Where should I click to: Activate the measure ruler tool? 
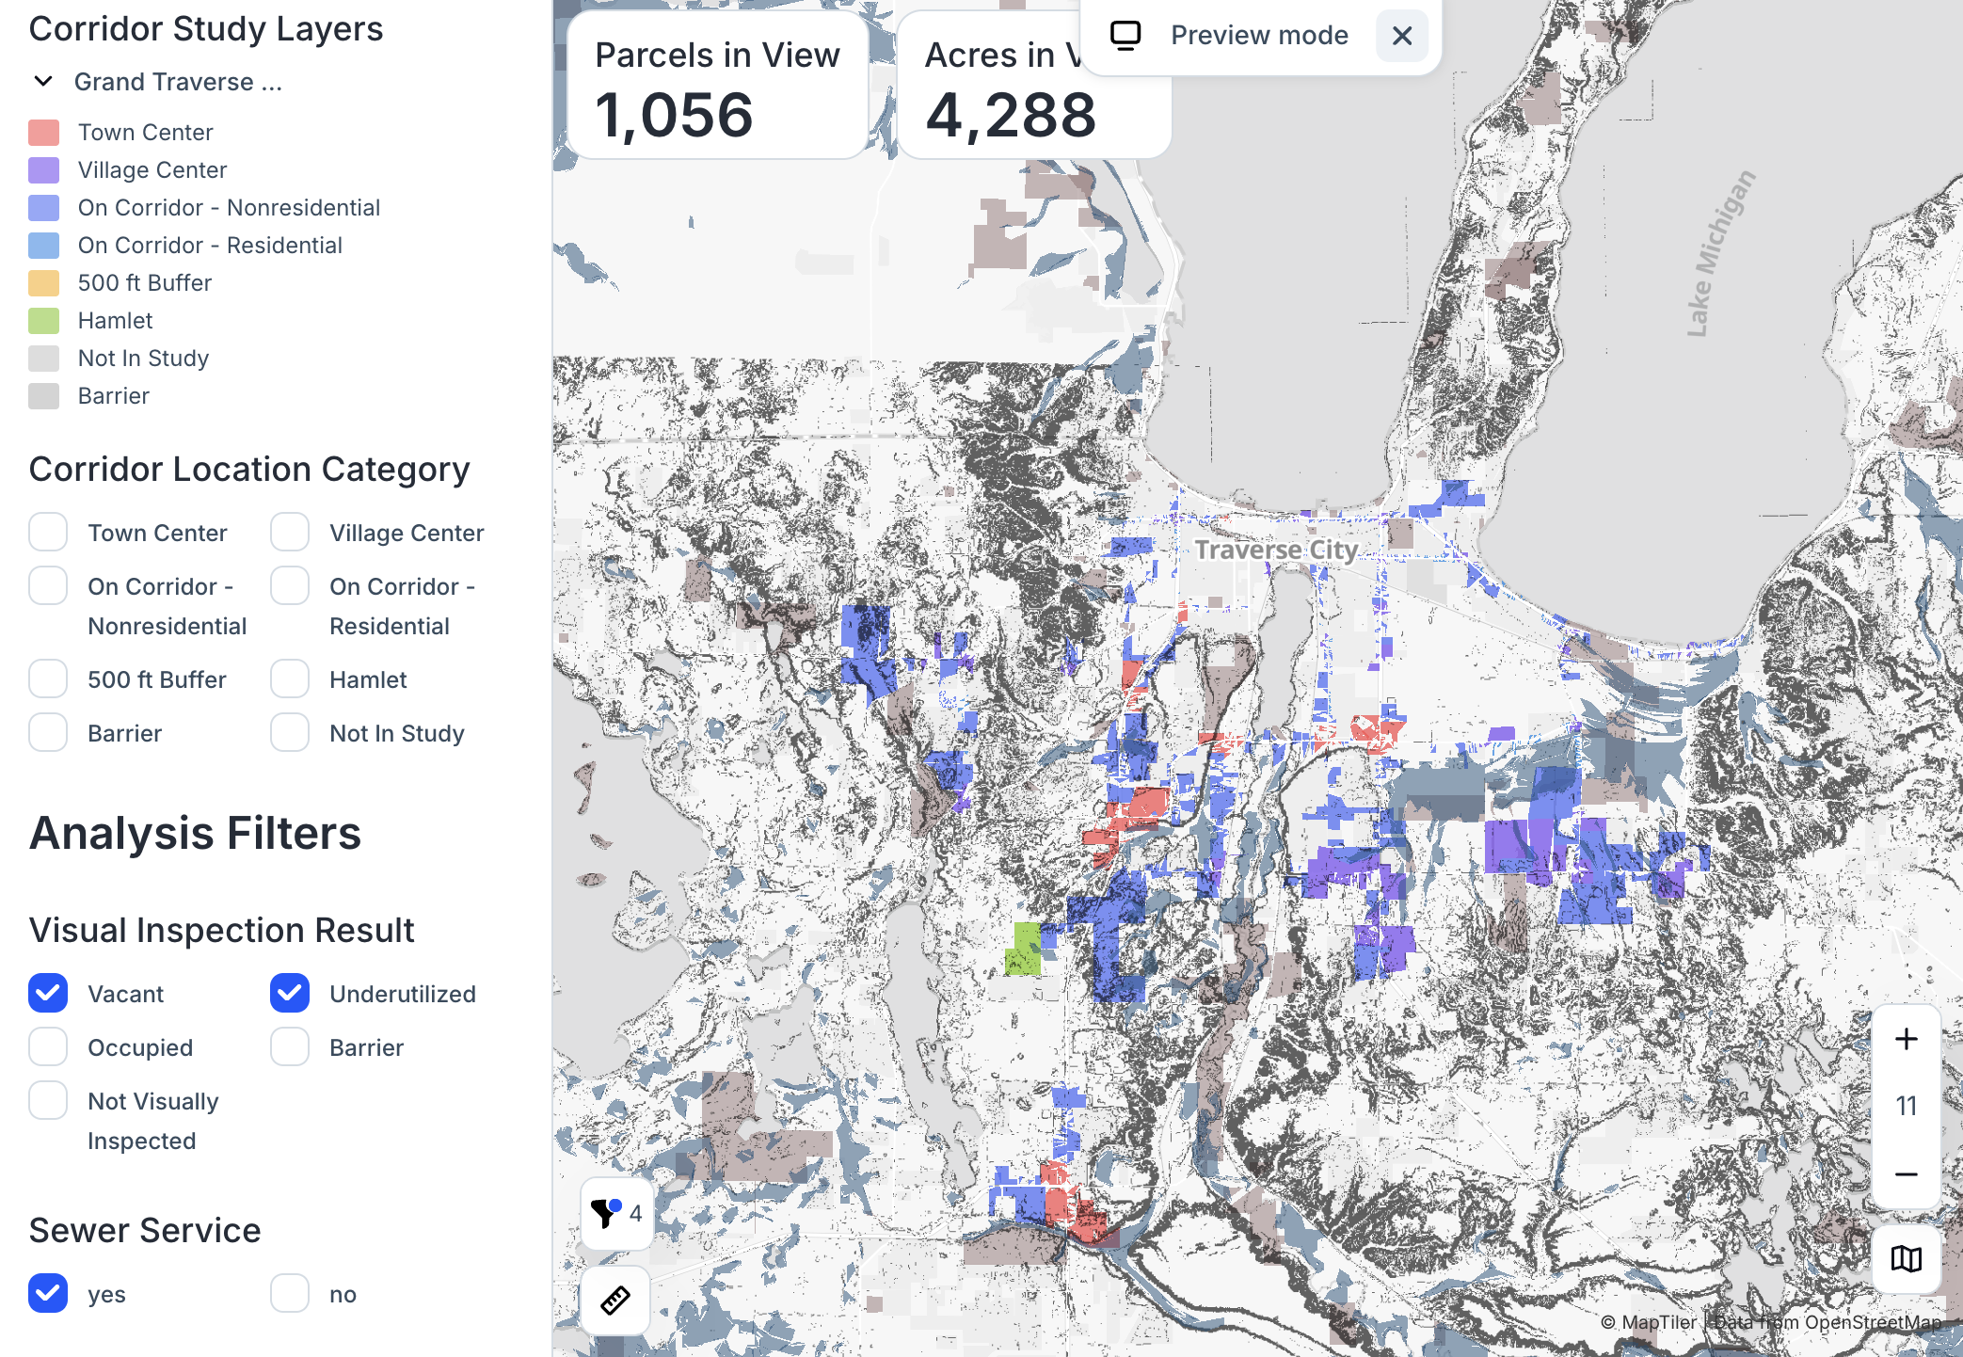point(615,1300)
